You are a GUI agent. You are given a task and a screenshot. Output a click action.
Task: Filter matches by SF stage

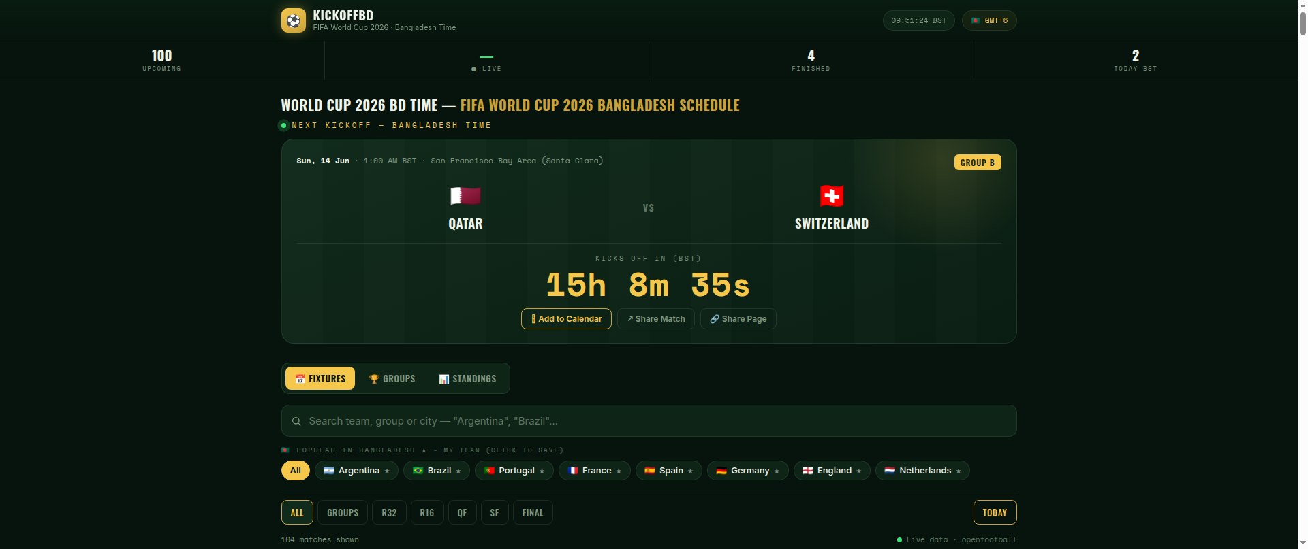[x=495, y=512]
